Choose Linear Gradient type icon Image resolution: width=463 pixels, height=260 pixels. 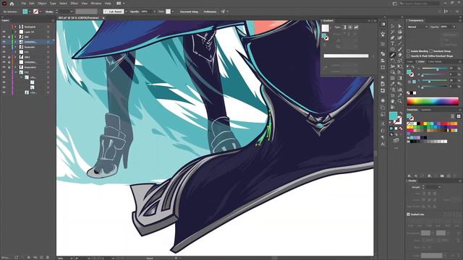point(344,27)
